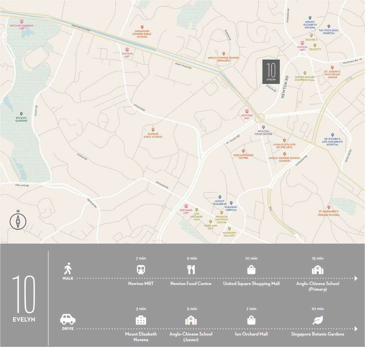This screenshot has height=347, width=365.
Task: Click the Mandarin Gallery map pin
Action: tap(229, 229)
